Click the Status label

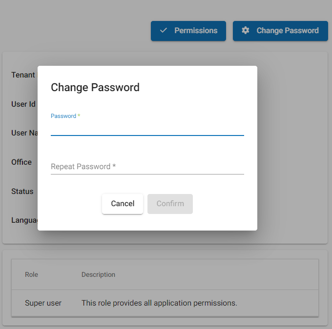[22, 192]
